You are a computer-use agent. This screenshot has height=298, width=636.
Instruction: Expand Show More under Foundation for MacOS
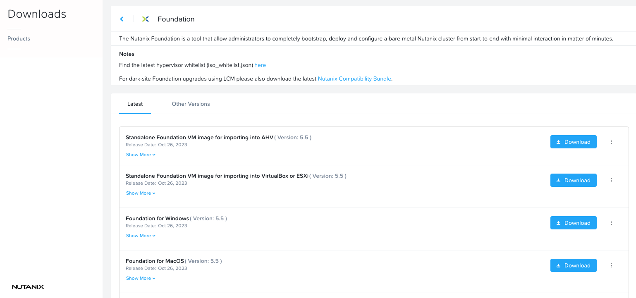tap(141, 278)
